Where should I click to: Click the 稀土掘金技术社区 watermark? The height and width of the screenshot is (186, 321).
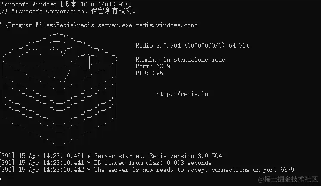(x=288, y=179)
